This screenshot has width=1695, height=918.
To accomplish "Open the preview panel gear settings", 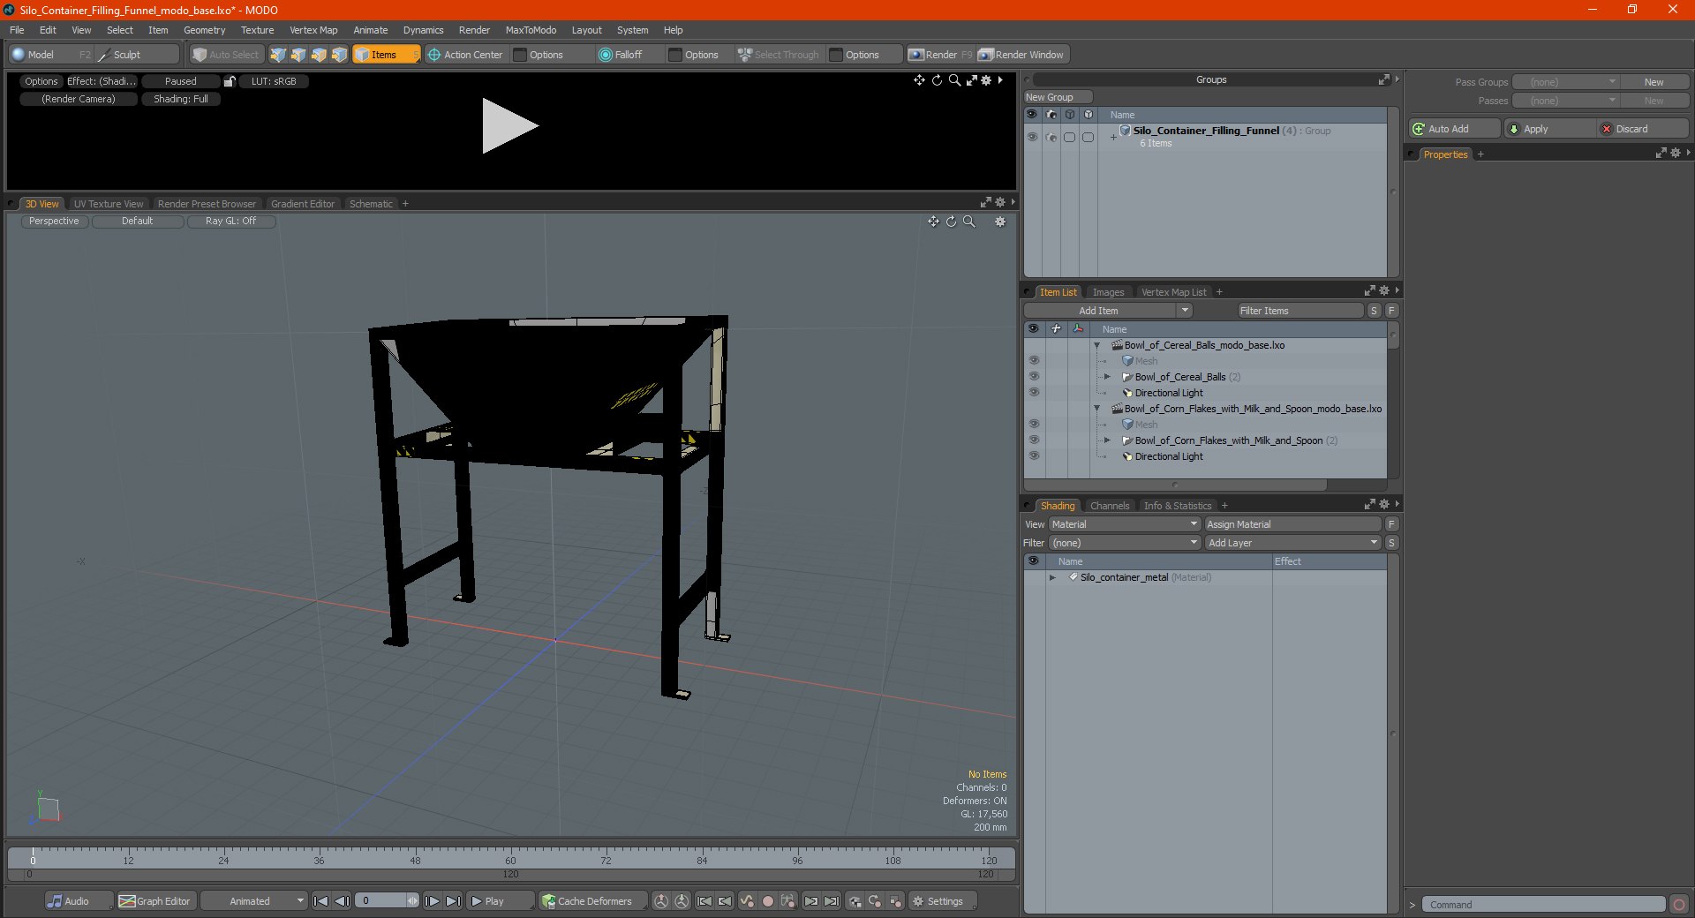I will [x=986, y=80].
